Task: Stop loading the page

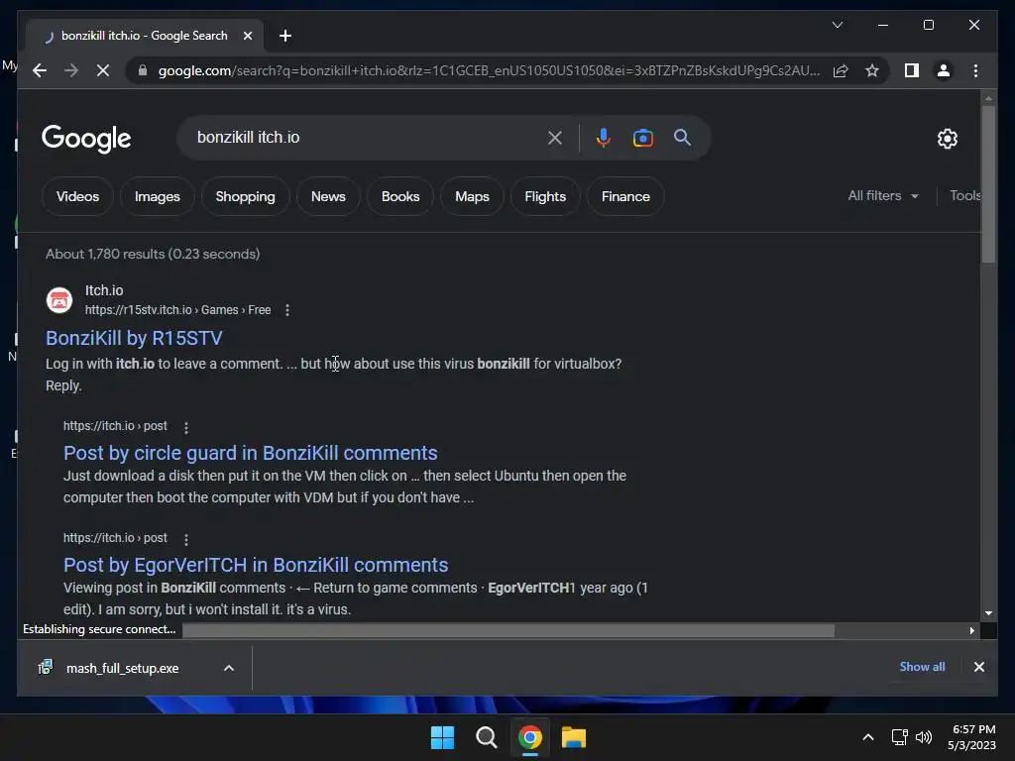Action: pyautogui.click(x=103, y=70)
